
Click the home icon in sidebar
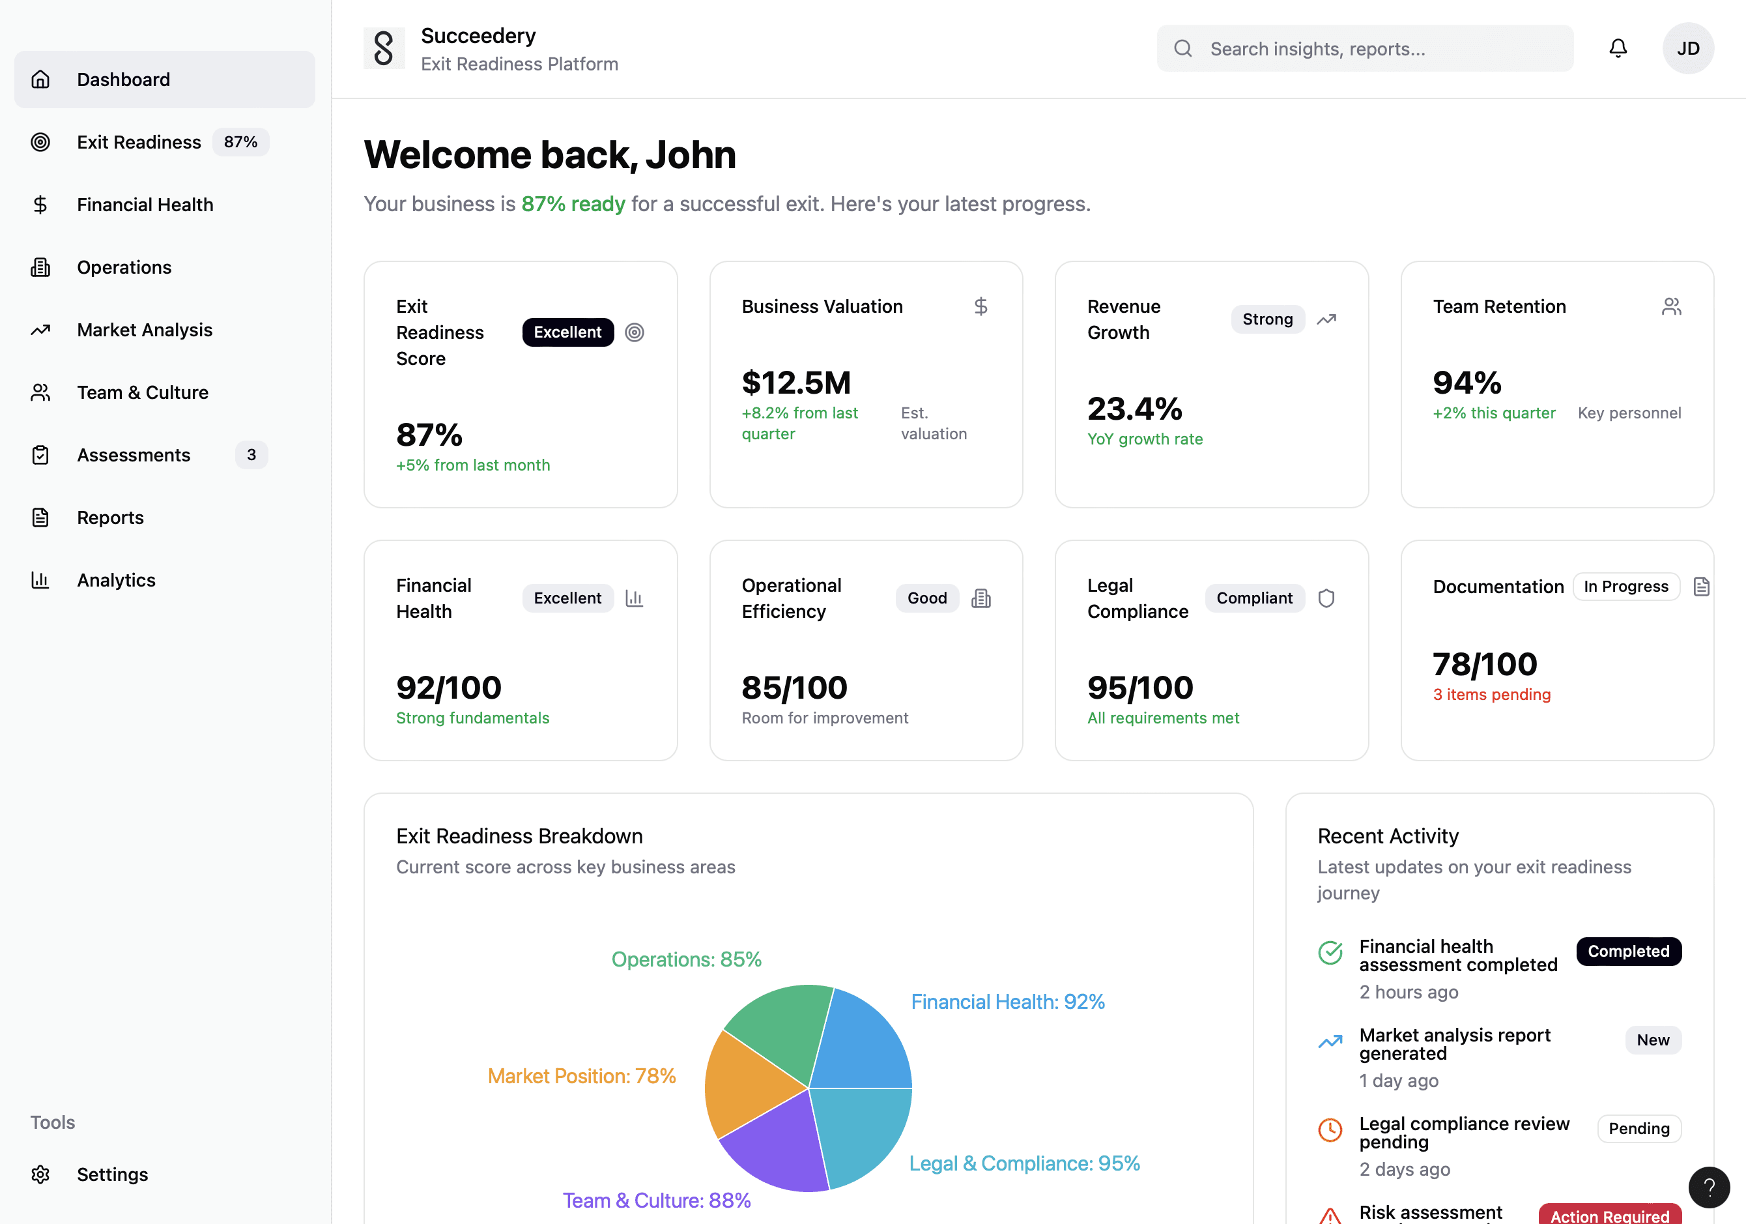tap(40, 79)
